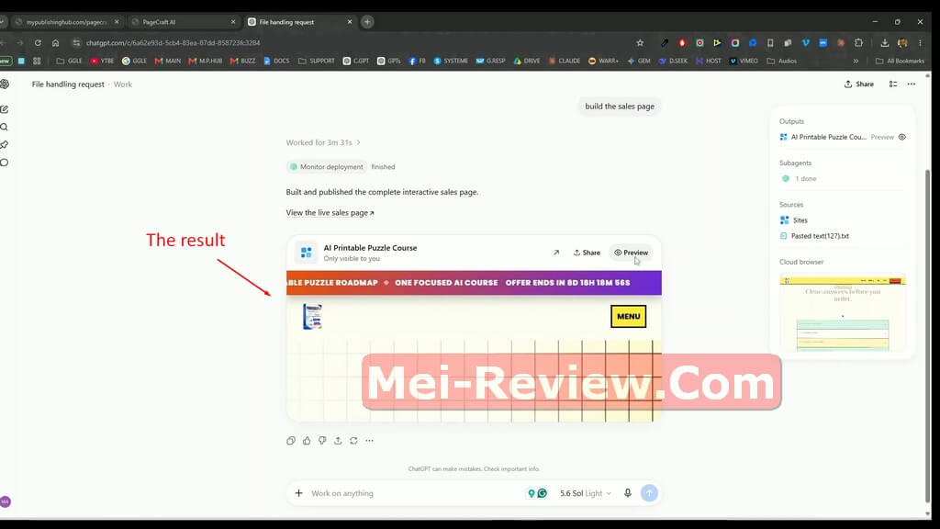Open the Chrome three-dot menu
Viewport: 940px width, 529px height.
[920, 42]
